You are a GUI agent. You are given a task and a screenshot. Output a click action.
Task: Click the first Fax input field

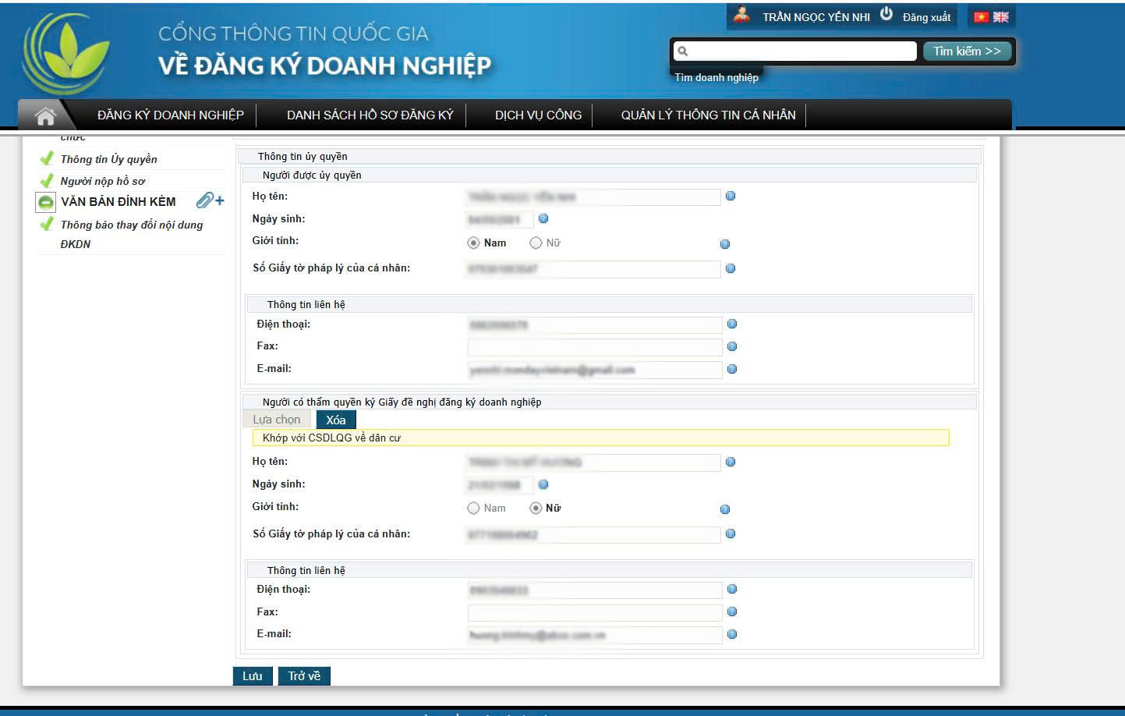(x=594, y=347)
